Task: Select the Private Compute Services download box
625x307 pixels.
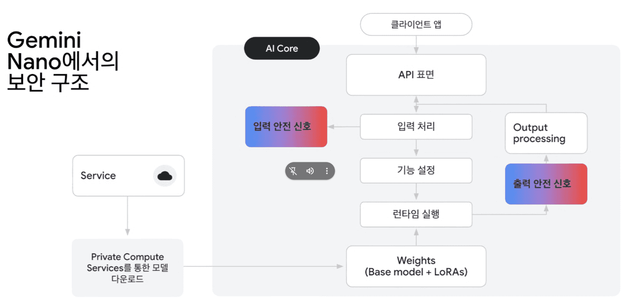Action: point(127,268)
